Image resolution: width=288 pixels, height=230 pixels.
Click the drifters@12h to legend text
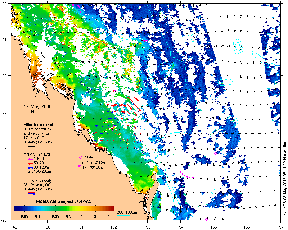96,163
